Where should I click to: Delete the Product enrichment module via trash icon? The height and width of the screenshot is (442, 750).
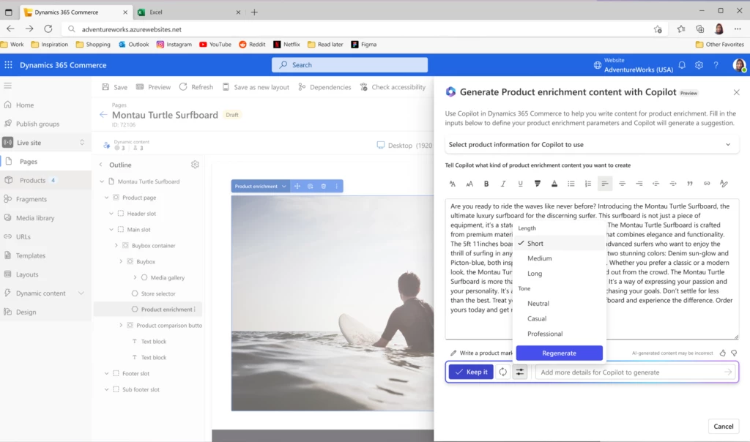(x=324, y=186)
